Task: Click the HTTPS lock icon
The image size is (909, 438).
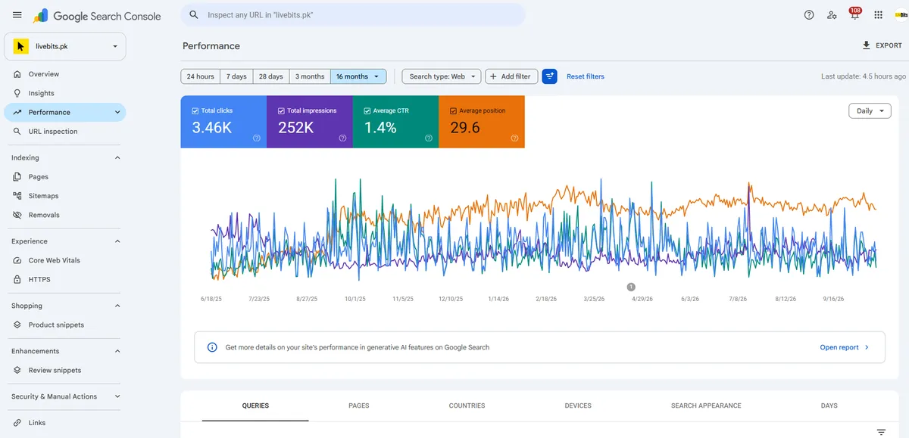Action: pyautogui.click(x=17, y=279)
